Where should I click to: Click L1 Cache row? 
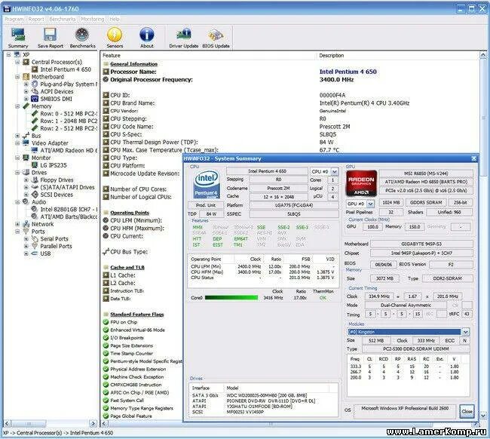click(122, 275)
